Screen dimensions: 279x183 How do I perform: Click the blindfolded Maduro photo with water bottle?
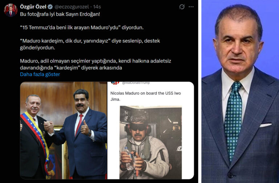[x=151, y=142]
